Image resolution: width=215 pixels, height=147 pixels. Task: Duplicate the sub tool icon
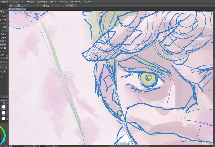[x=4, y=58]
